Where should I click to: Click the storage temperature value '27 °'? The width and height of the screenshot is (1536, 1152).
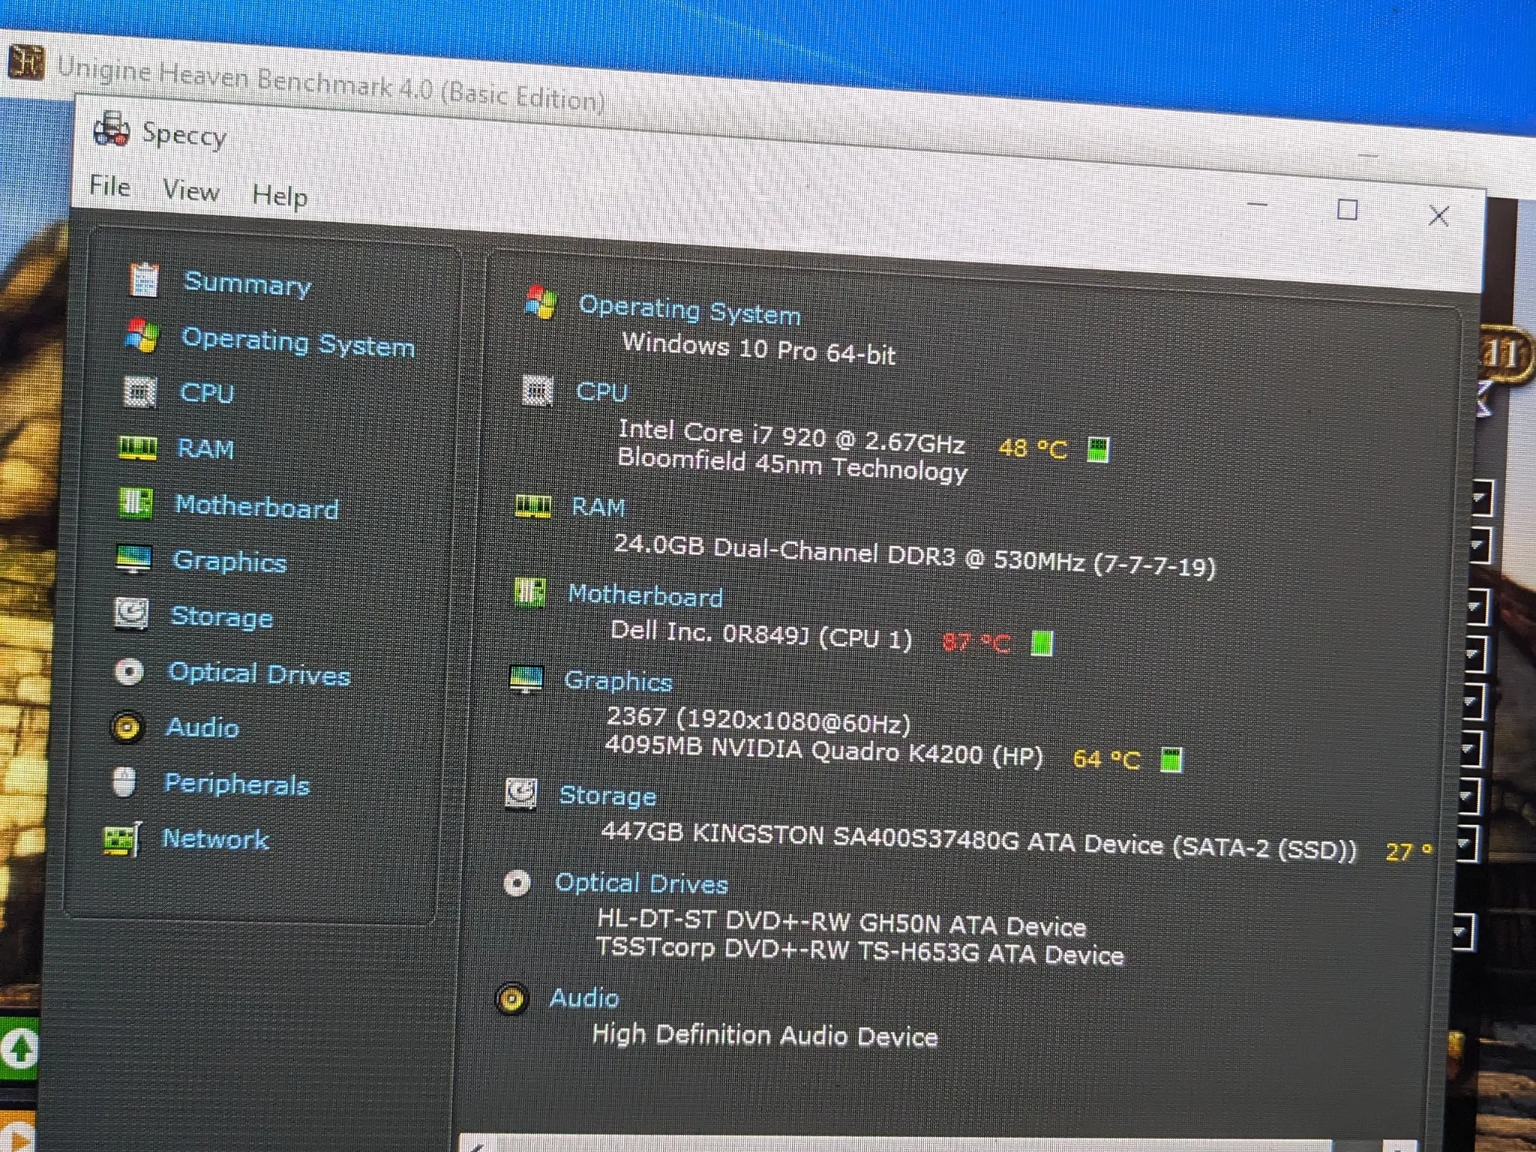pos(1409,851)
